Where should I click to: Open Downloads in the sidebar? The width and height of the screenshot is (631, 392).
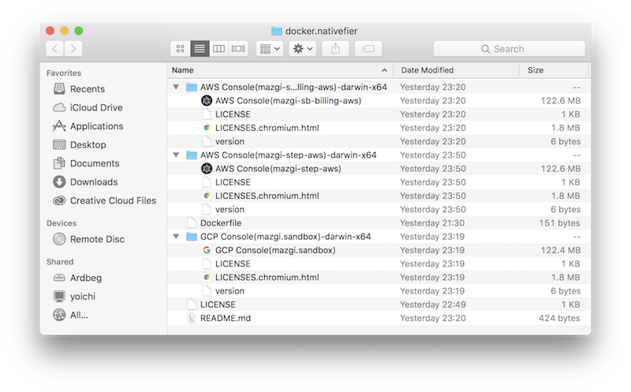pos(93,182)
